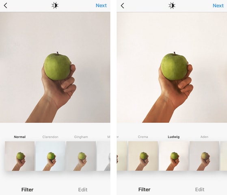Click Next on the right screen

218,6
